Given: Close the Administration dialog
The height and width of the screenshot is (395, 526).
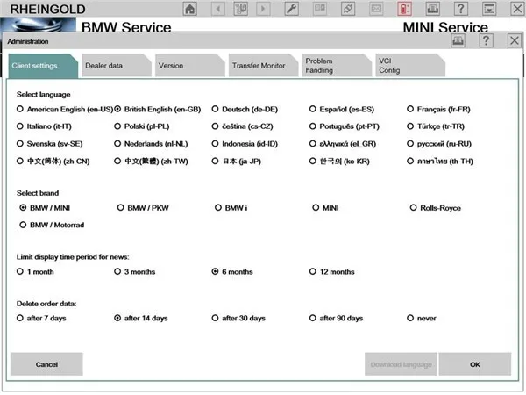Looking at the screenshot, I should pos(515,41).
